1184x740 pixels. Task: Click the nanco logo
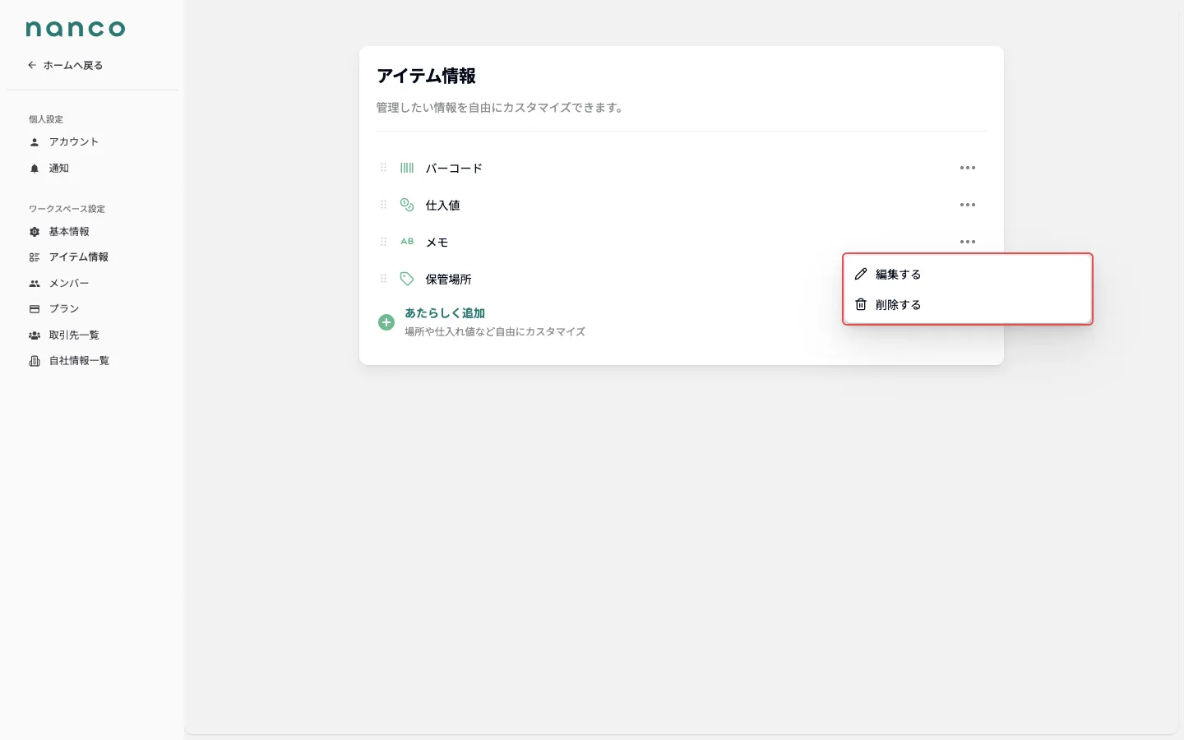(x=76, y=29)
